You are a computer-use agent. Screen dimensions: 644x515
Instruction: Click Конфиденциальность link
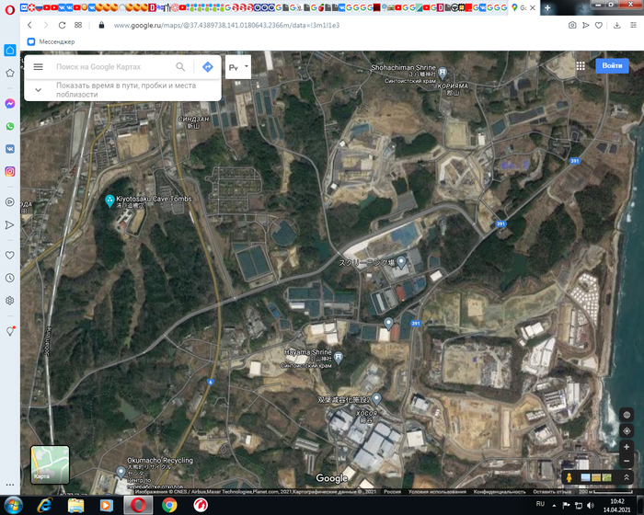[x=500, y=491]
